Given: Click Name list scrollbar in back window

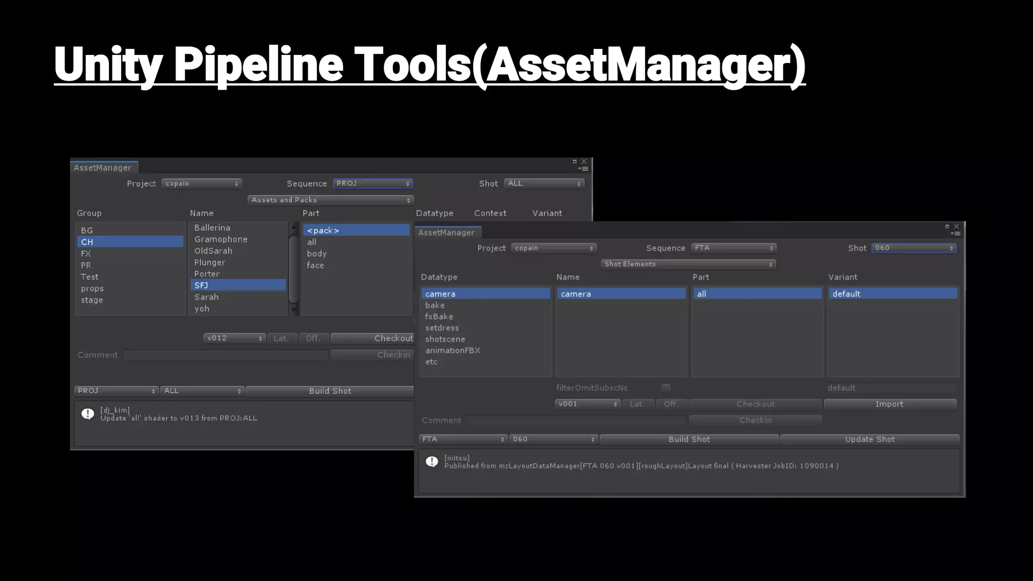Looking at the screenshot, I should (294, 269).
